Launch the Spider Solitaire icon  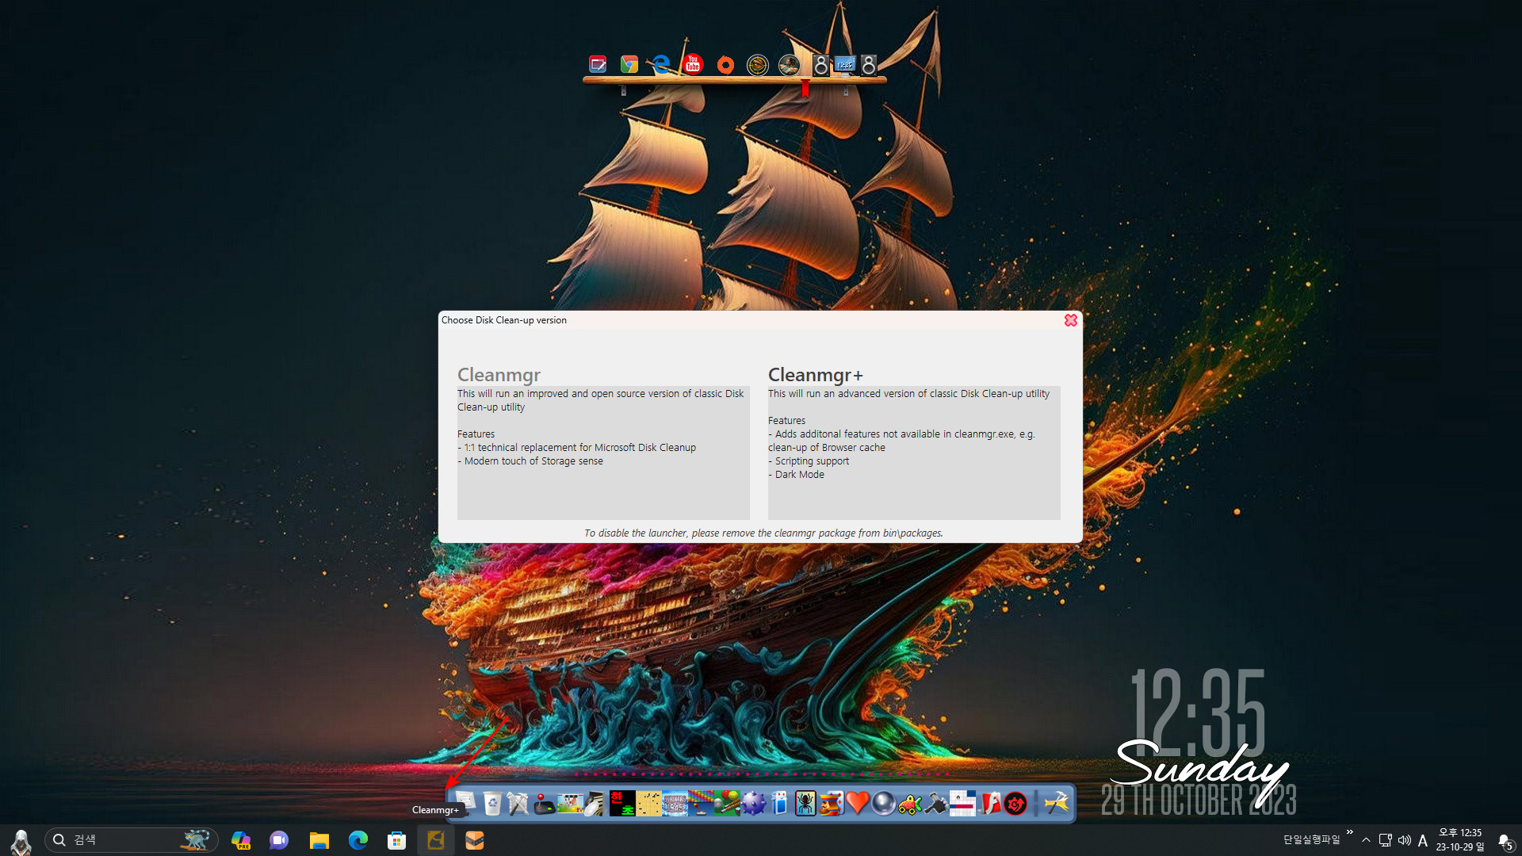point(805,804)
